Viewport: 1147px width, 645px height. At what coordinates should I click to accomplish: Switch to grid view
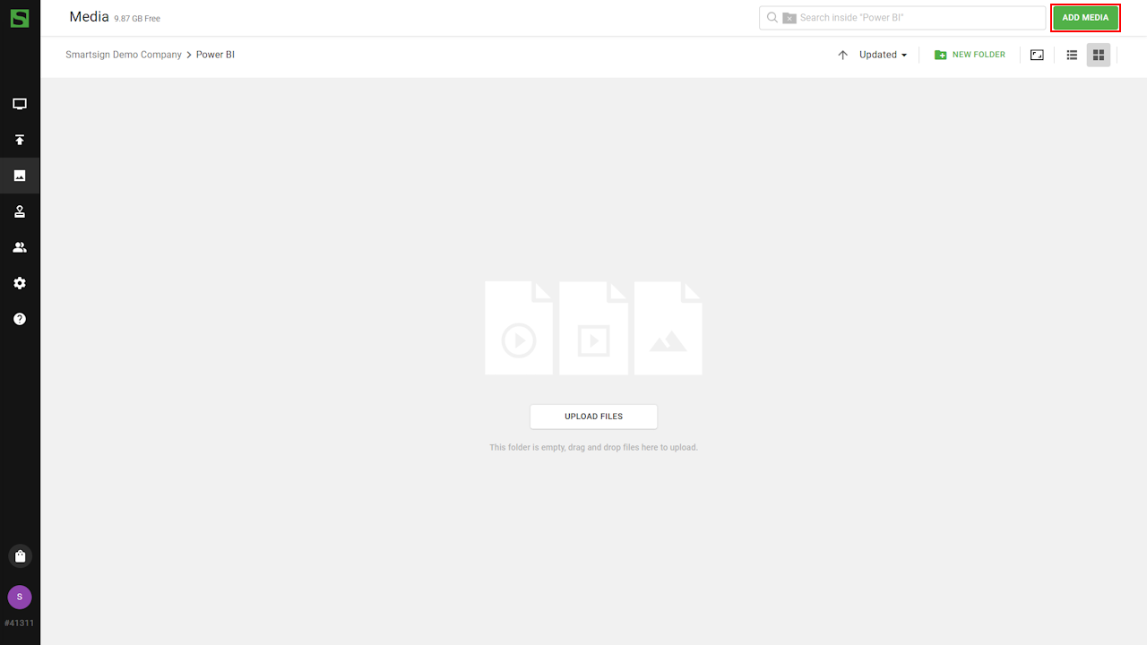[x=1099, y=55]
